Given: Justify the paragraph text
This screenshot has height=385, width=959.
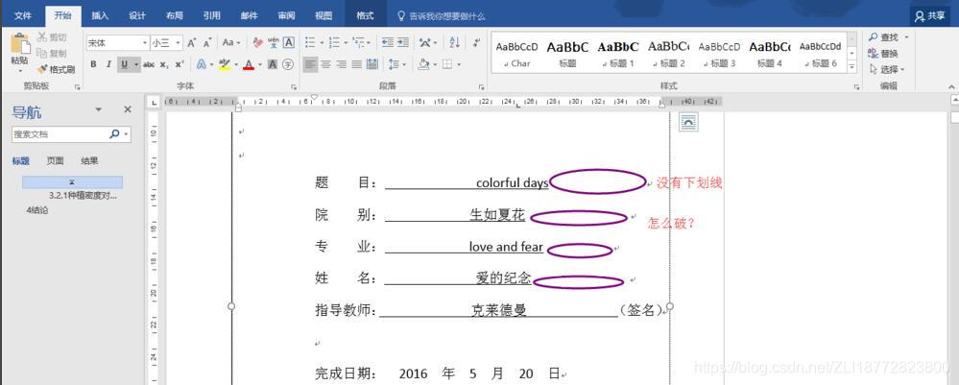Looking at the screenshot, I should (x=356, y=64).
